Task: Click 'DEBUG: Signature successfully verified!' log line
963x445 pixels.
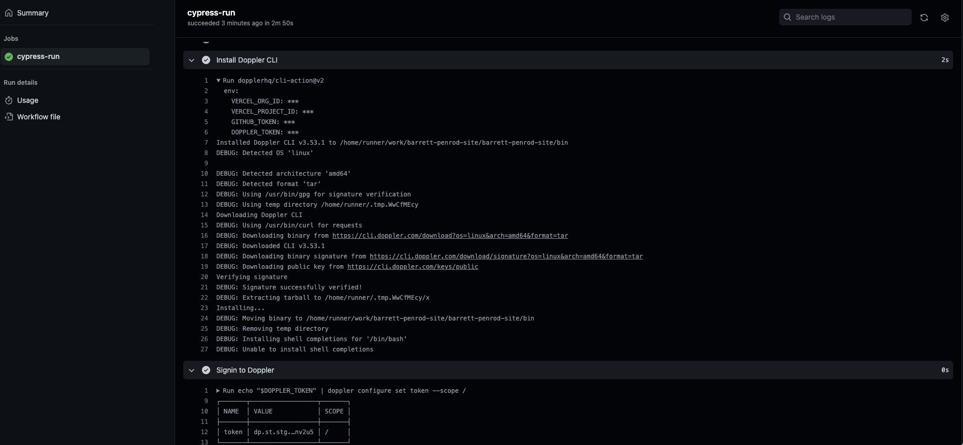Action: 289,287
